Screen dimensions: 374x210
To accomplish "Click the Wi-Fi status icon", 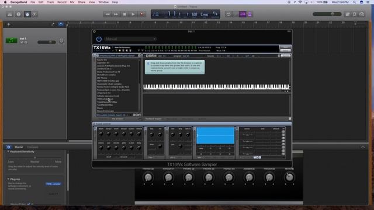I will point(300,2).
